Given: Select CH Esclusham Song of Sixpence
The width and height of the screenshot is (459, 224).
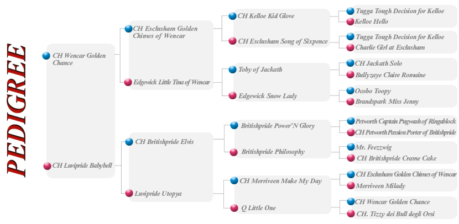Looking at the screenshot, I should point(283,41).
